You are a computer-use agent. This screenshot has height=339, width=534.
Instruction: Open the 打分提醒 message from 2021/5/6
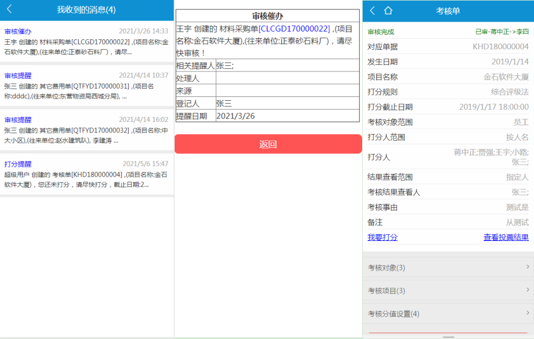pos(87,174)
